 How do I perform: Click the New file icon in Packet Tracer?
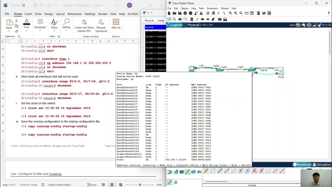click(169, 13)
